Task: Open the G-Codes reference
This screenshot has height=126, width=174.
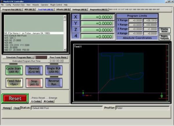Action: click(x=36, y=101)
